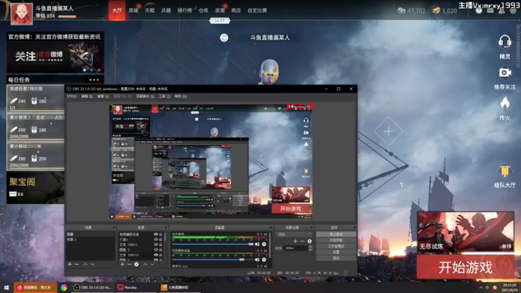The height and width of the screenshot is (293, 521).
Task: Toggle the lock on the 文本 (GDI+) source
Action: pyautogui.click(x=161, y=245)
